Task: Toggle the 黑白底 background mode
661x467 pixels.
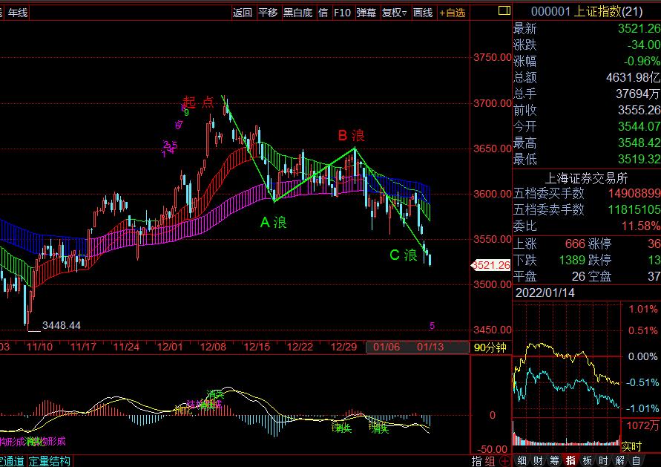Action: pos(298,13)
